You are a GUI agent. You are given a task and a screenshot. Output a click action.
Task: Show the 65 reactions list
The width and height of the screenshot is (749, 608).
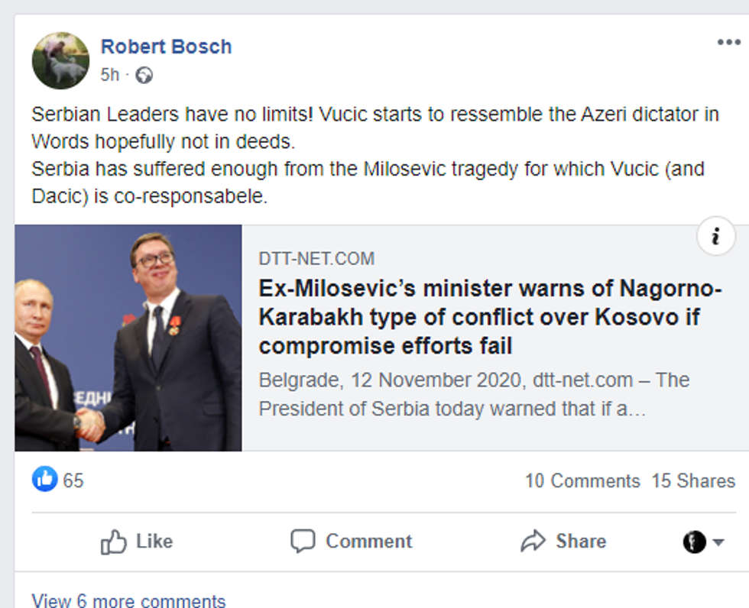(73, 480)
